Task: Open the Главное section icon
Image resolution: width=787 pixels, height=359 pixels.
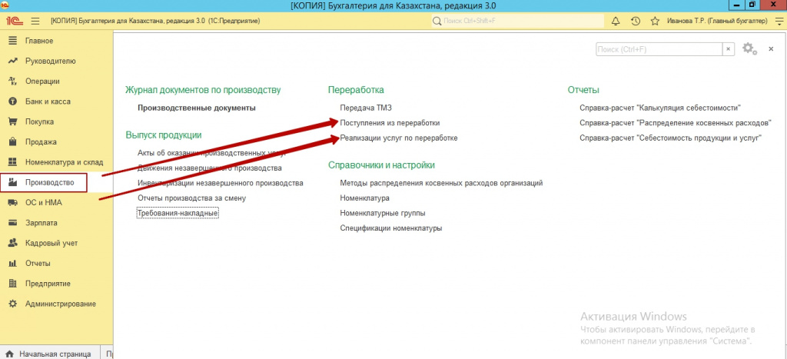Action: (12, 40)
